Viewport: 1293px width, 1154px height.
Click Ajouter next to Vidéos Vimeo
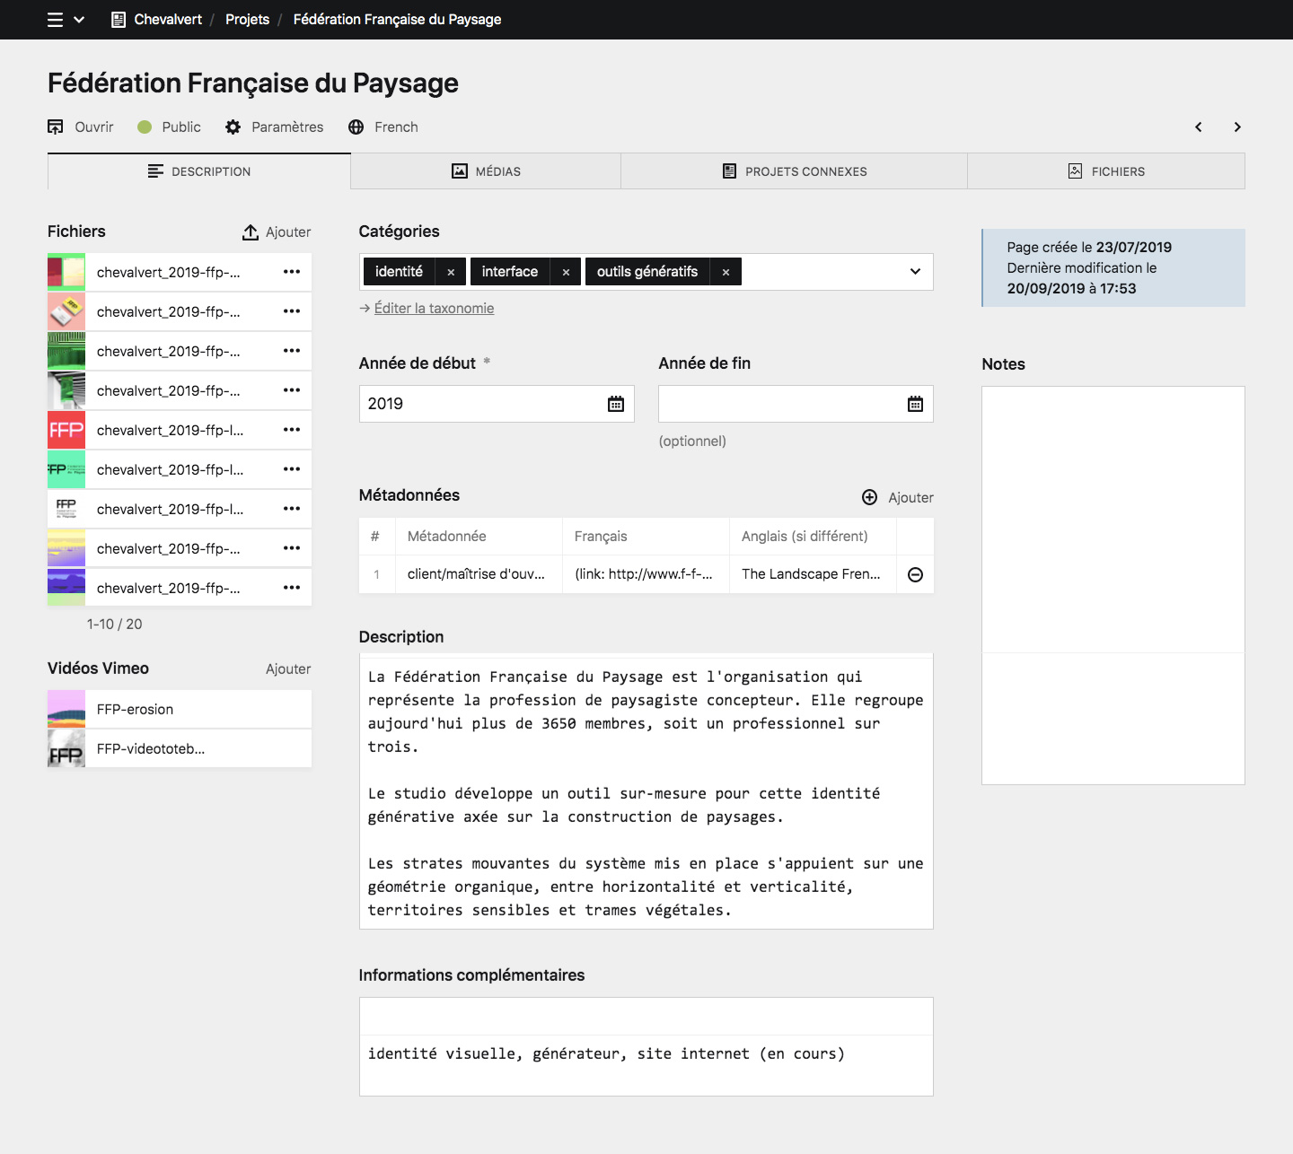click(287, 669)
